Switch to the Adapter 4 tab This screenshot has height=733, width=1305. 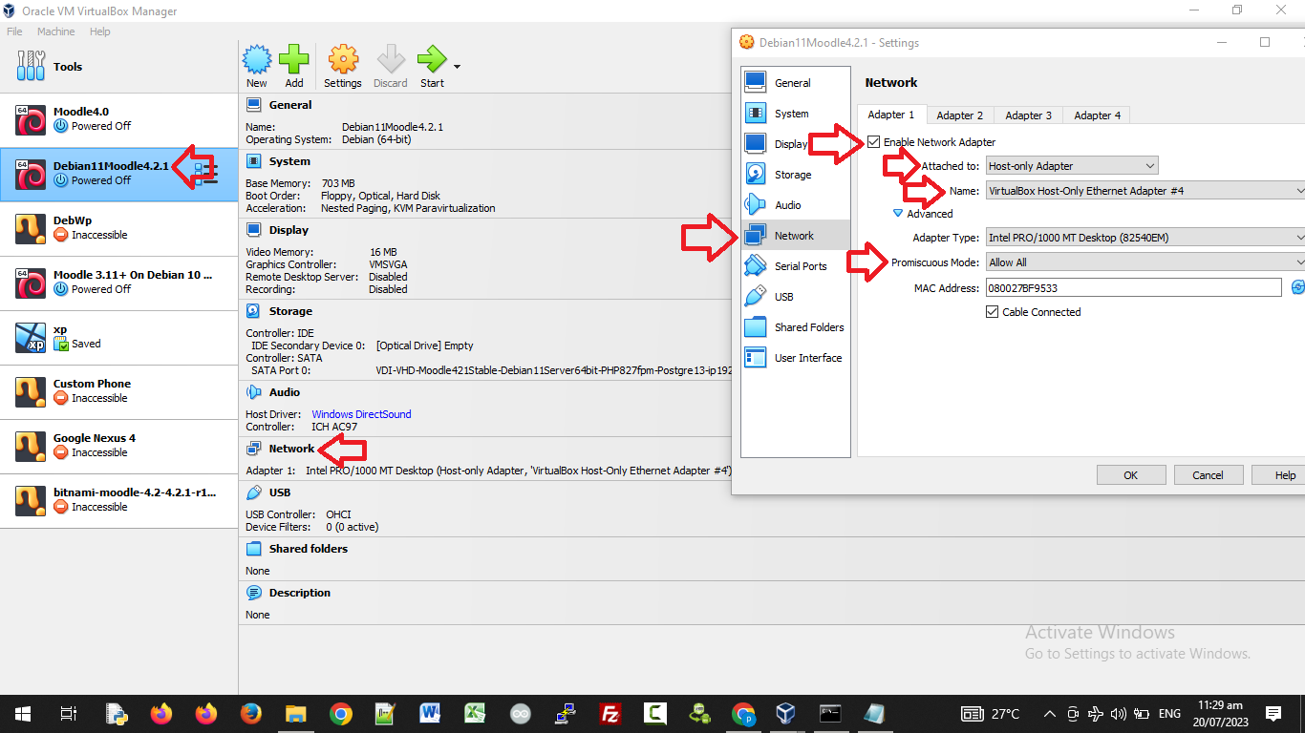pyautogui.click(x=1097, y=115)
